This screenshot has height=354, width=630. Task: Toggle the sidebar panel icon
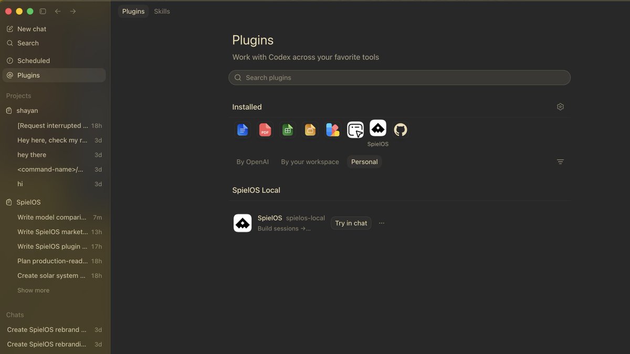43,11
